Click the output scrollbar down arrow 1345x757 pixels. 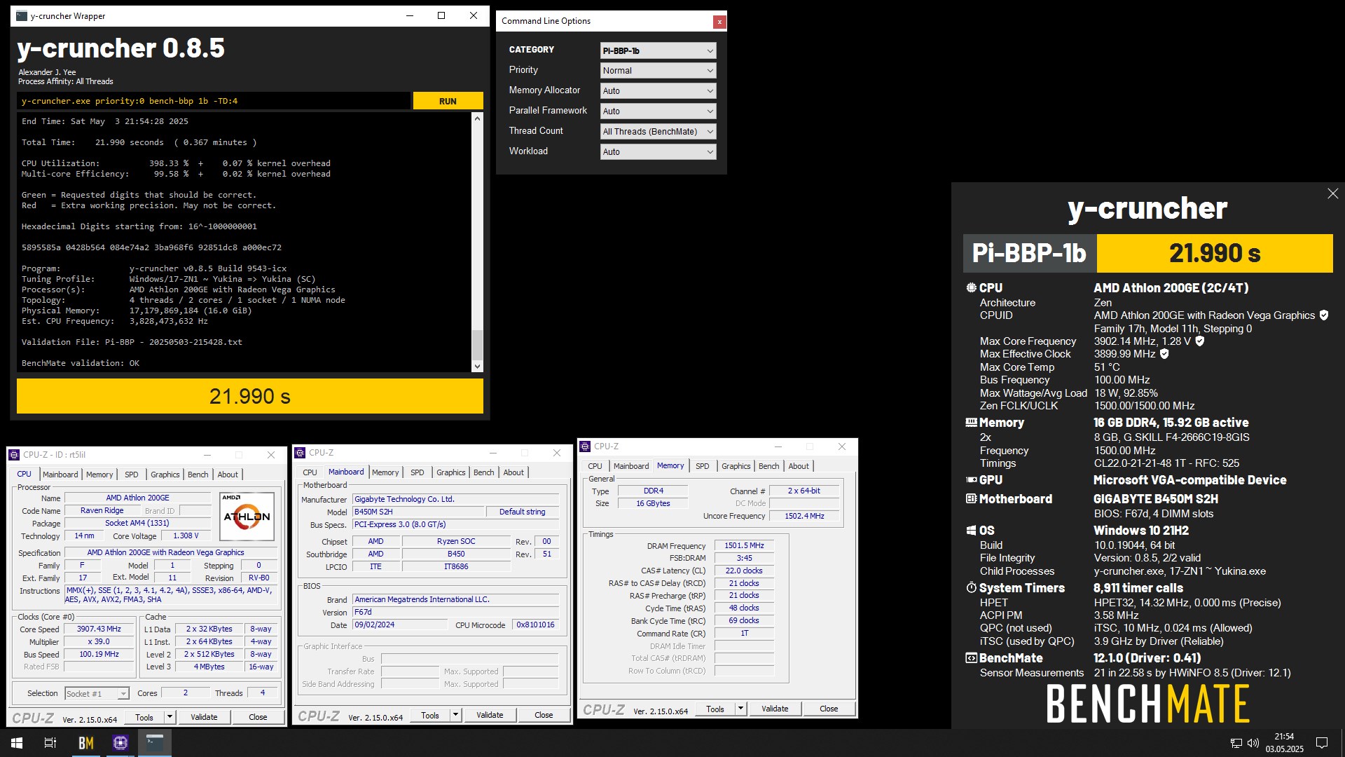[x=477, y=366]
